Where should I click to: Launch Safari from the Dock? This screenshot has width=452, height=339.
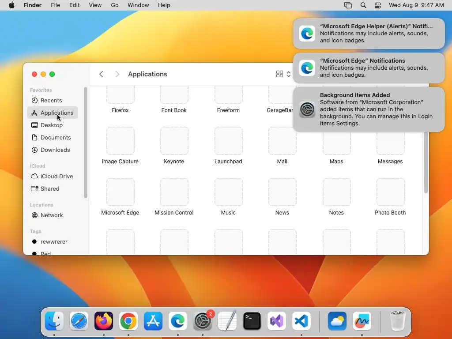pyautogui.click(x=79, y=321)
